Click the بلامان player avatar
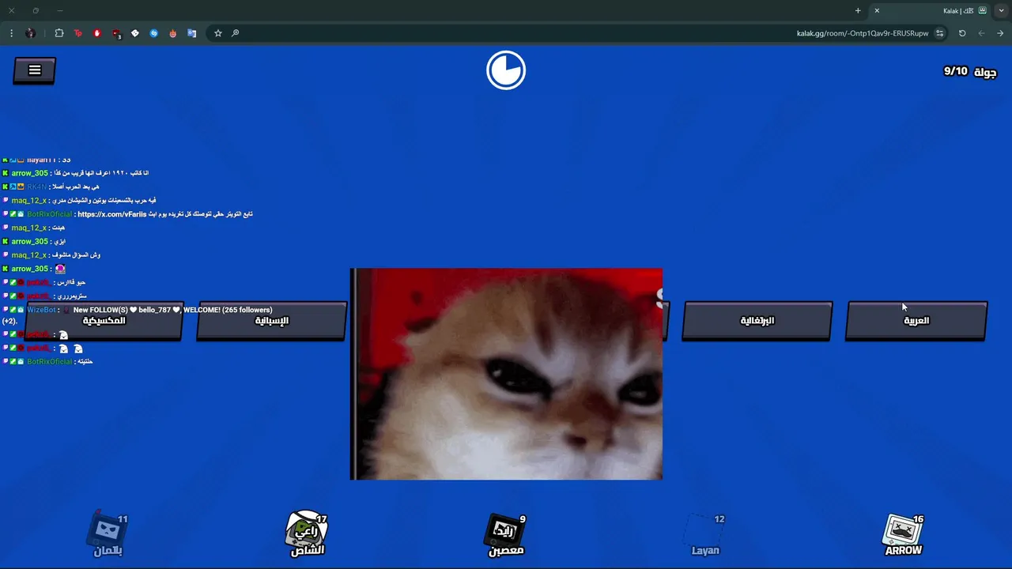Screen dimensions: 1012x569 click(108, 533)
